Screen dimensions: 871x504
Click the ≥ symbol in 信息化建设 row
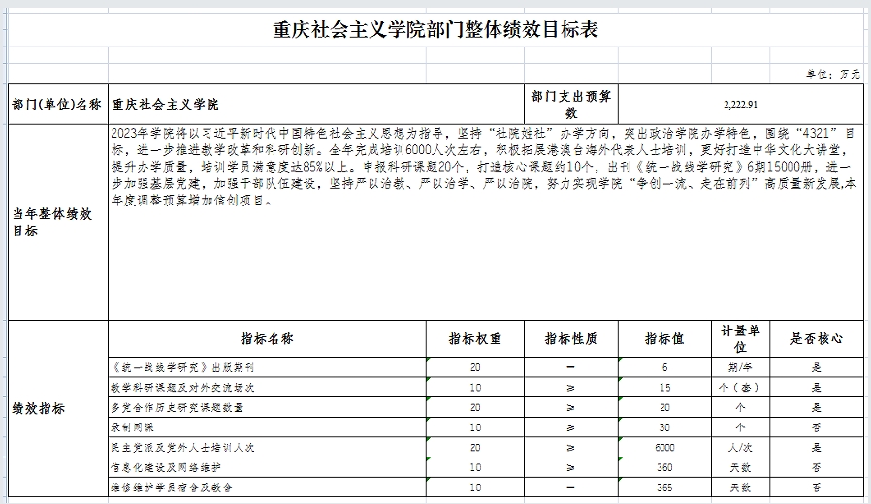pos(571,467)
